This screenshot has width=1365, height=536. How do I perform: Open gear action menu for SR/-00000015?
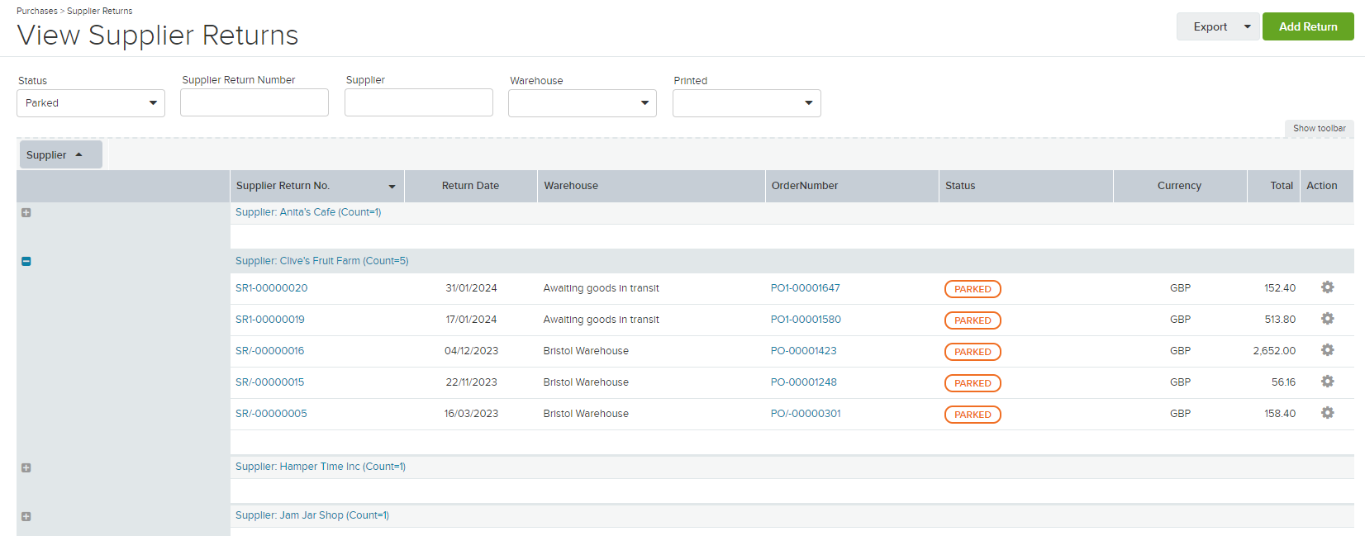point(1327,382)
